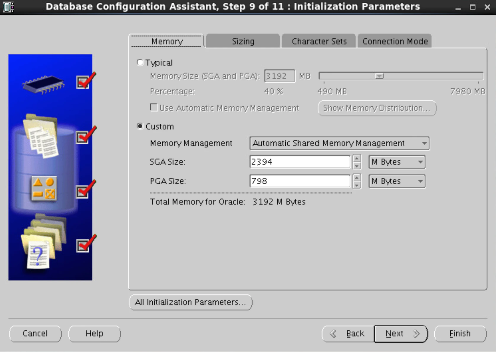Click the database cylinder documents icon
This screenshot has width=496, height=352.
click(x=41, y=136)
